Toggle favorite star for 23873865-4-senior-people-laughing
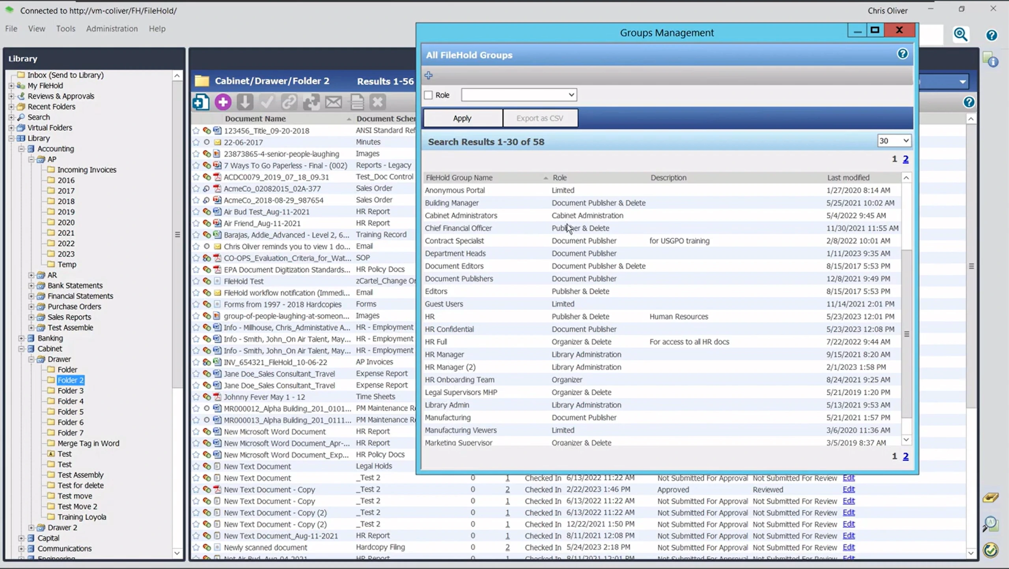Screen dimensions: 1009x569 pyautogui.click(x=196, y=154)
